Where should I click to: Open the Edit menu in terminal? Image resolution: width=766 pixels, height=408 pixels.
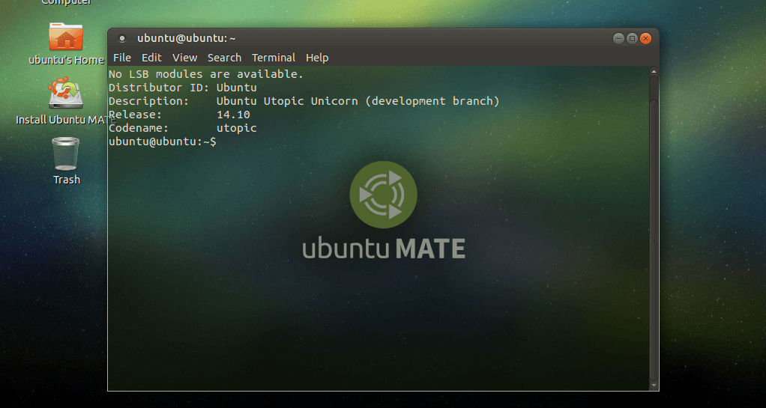click(151, 58)
